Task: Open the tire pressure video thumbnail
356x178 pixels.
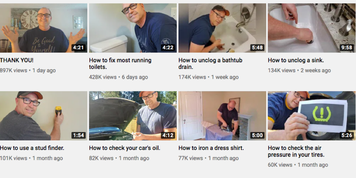Action: coord(312,116)
